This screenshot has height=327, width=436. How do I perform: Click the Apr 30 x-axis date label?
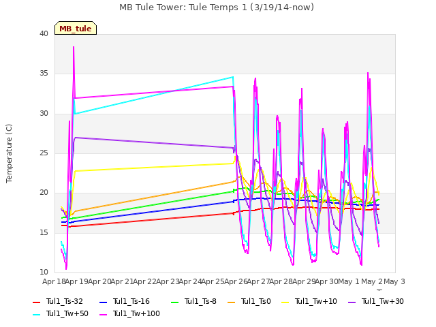coord(326,281)
